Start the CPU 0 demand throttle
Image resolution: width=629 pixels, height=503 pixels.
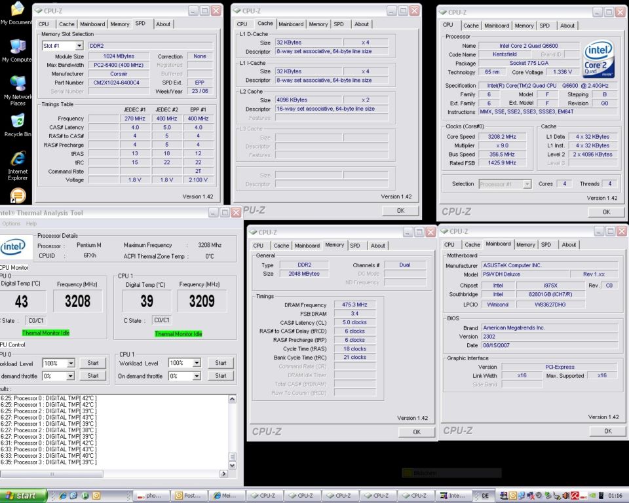(x=92, y=376)
